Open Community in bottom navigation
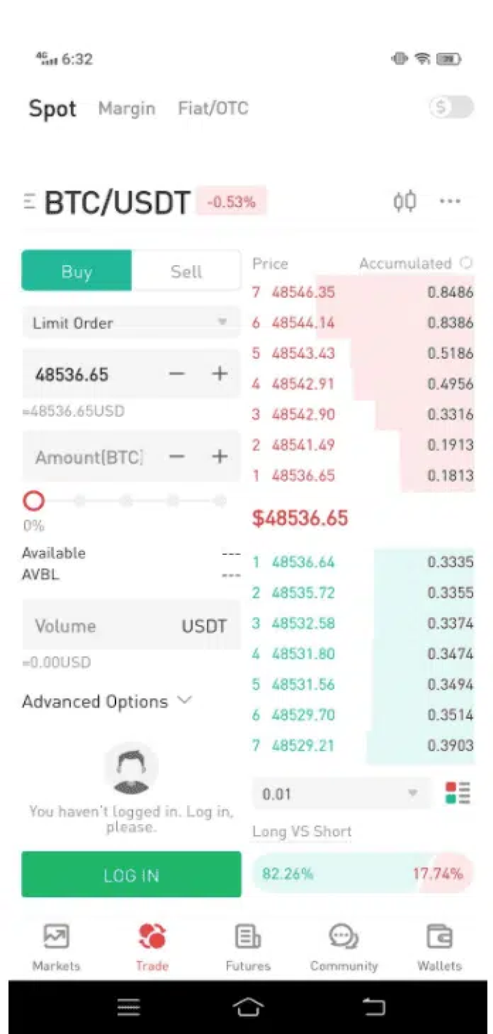The height and width of the screenshot is (1034, 493). click(x=343, y=947)
